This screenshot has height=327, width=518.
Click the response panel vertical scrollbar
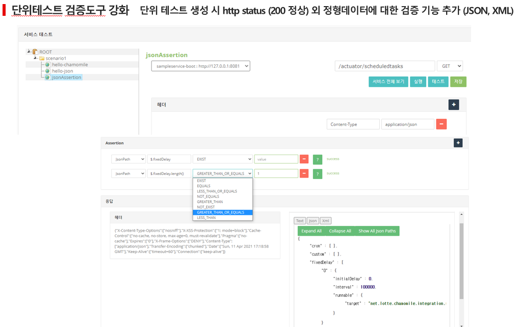pyautogui.click(x=461, y=261)
